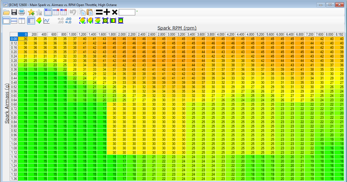Save the table using the floppy disk icon

point(14,12)
